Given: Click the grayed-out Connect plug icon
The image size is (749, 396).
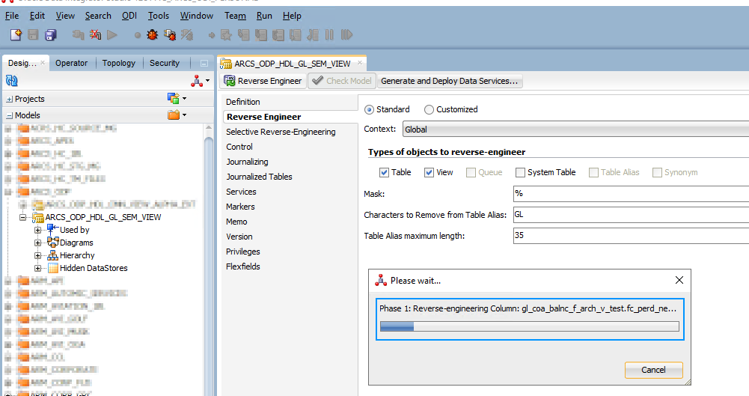Looking at the screenshot, I should pos(79,34).
